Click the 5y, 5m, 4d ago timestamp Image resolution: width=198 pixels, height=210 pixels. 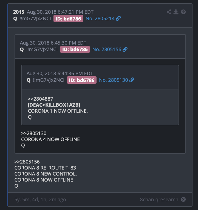pyautogui.click(x=40, y=199)
